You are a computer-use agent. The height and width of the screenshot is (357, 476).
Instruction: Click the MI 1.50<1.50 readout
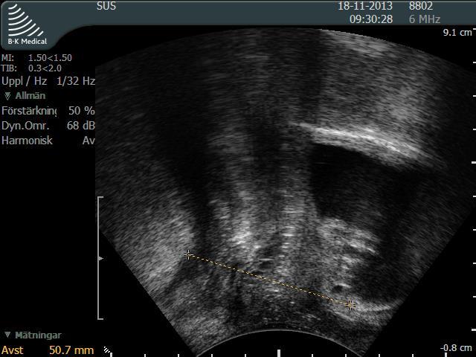36,58
